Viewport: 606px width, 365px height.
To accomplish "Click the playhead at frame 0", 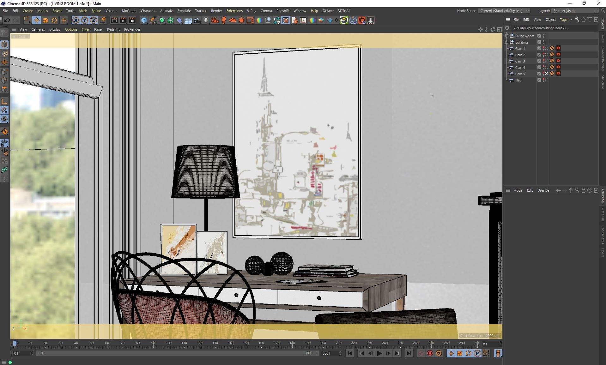I will pyautogui.click(x=15, y=343).
